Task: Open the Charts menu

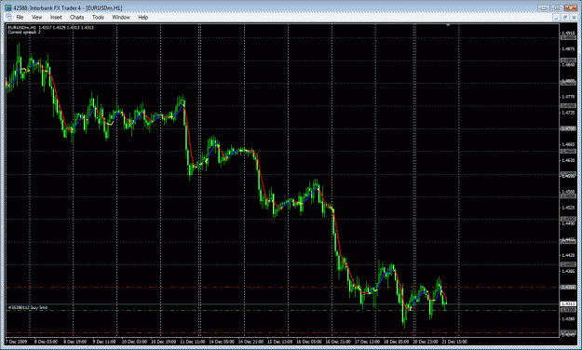Action: point(77,18)
